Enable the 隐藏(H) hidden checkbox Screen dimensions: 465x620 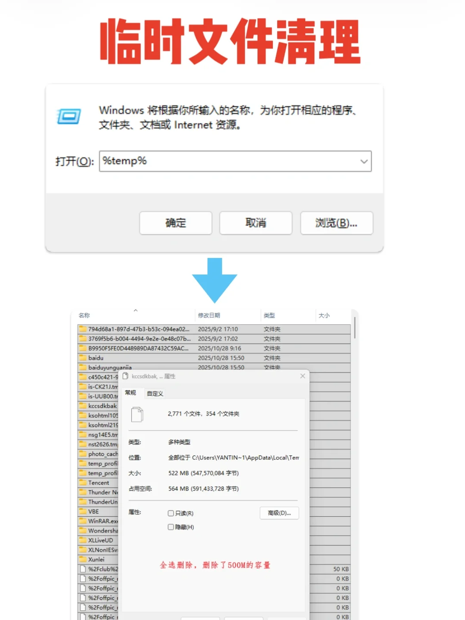[x=171, y=527]
